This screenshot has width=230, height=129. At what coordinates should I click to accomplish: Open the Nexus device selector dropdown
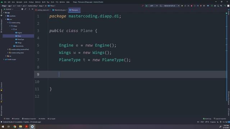click(170, 6)
